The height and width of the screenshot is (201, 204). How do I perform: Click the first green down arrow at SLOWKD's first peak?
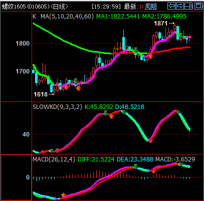coord(105,113)
